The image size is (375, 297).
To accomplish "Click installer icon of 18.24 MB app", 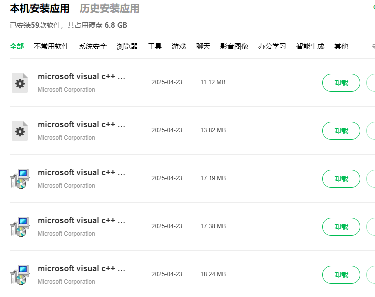I will click(x=20, y=275).
